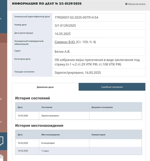Click the dark blue sidebar block at top
The width and height of the screenshot is (150, 161).
click(3, 17)
